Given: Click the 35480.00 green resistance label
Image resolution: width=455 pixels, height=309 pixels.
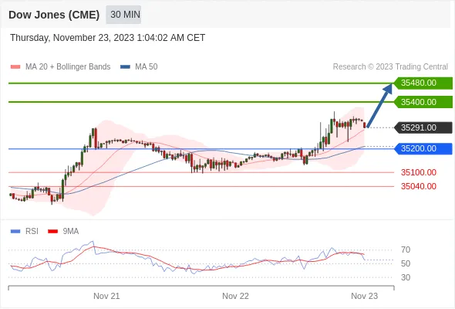Looking at the screenshot, I should [x=423, y=83].
